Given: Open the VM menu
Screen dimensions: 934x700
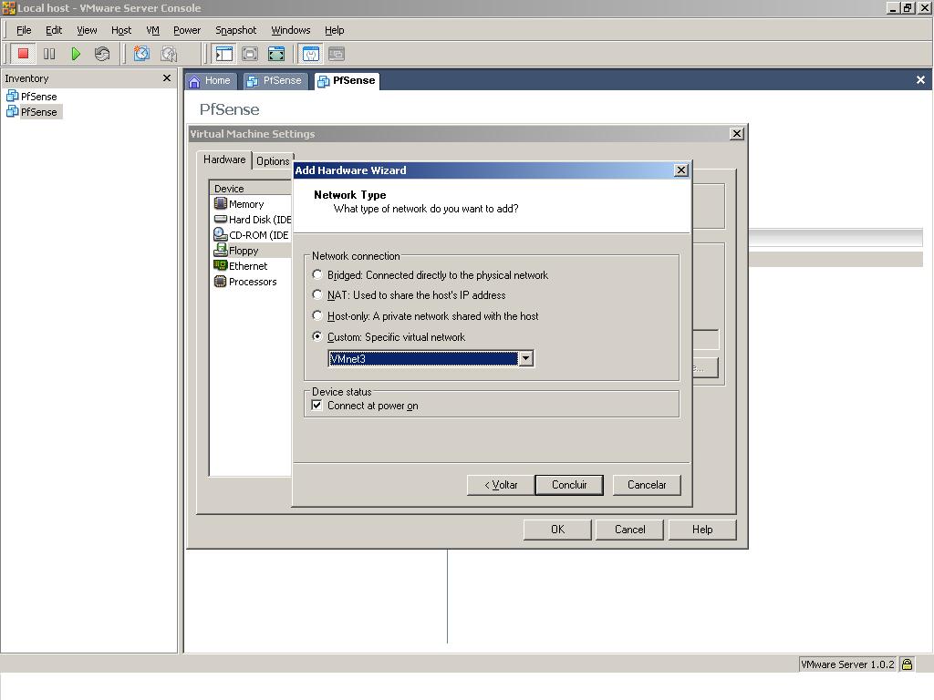Looking at the screenshot, I should coord(152,30).
